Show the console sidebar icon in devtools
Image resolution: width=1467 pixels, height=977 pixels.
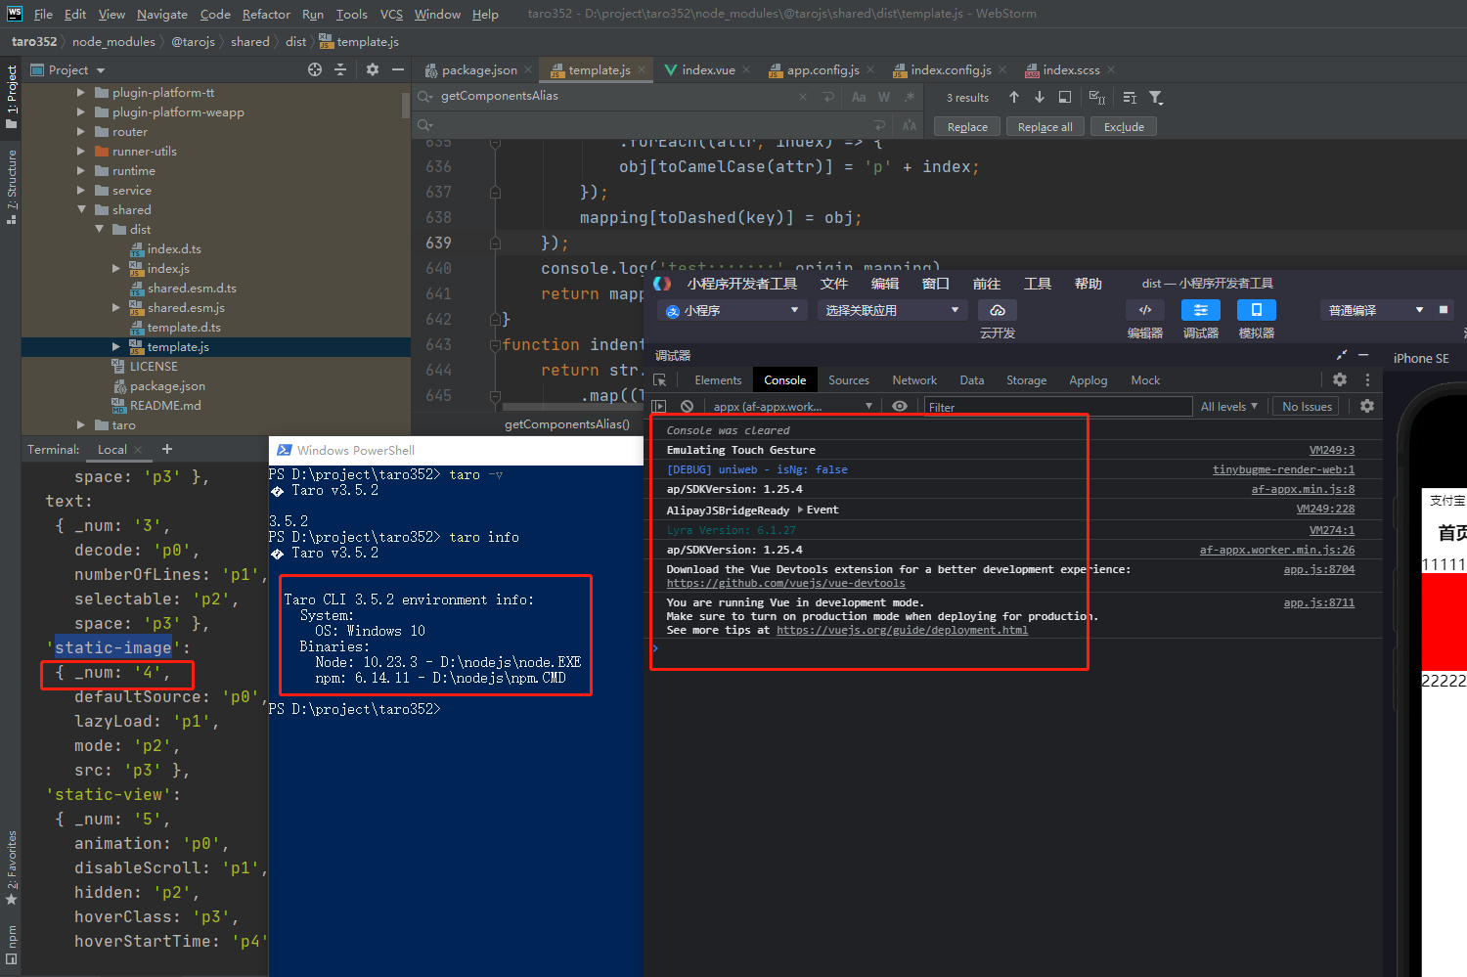coord(659,406)
